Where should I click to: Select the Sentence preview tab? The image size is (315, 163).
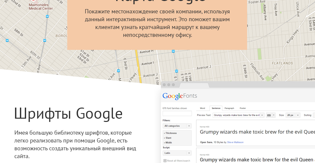click(x=216, y=108)
